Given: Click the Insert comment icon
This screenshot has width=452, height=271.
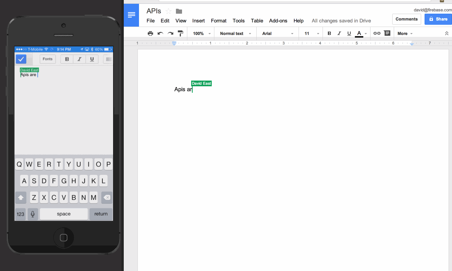Looking at the screenshot, I should tap(387, 33).
